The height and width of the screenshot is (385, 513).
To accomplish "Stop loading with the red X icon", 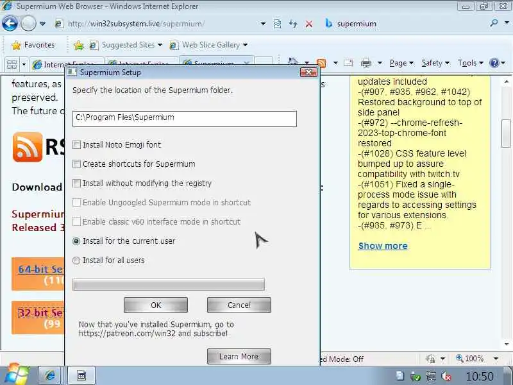I will (x=309, y=24).
